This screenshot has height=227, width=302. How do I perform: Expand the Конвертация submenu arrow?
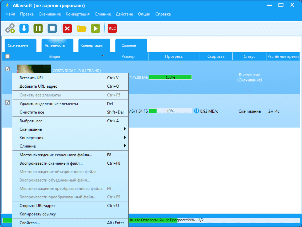pyautogui.click(x=125, y=137)
